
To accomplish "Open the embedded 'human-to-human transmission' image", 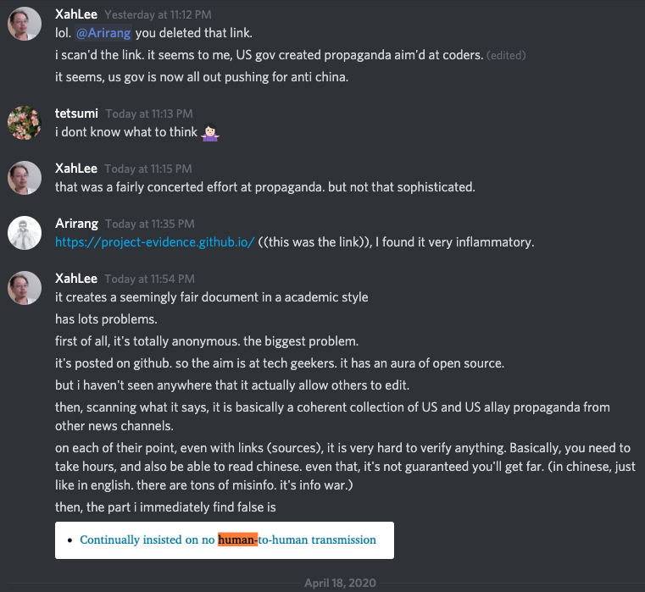I will pos(225,539).
